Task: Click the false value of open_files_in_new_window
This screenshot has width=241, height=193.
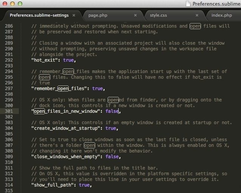Action: (112, 111)
